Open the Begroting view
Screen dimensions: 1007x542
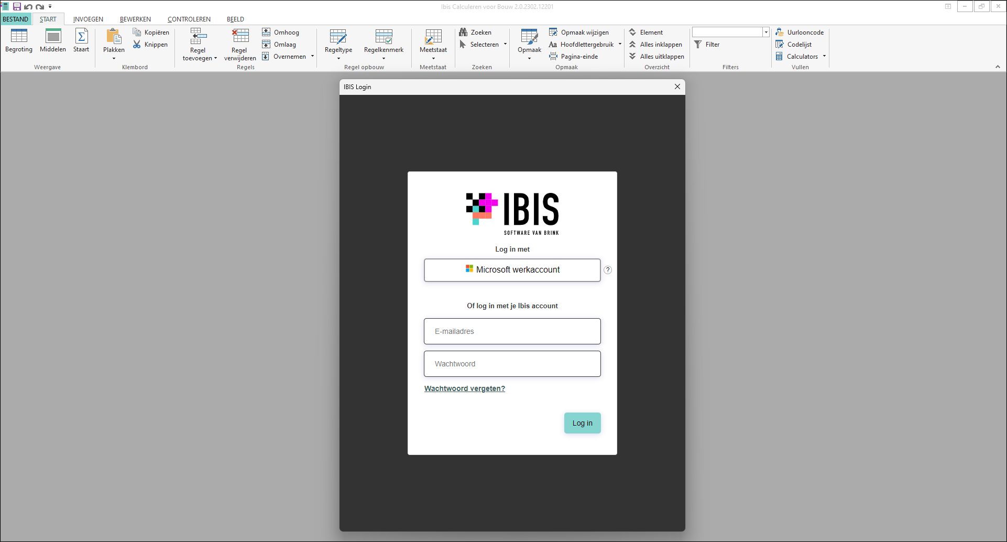coord(19,41)
